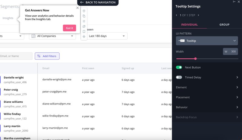Screen dimensions: 242x140
Task: Click the Email, or Name search field
Action: pyautogui.click(x=16, y=56)
